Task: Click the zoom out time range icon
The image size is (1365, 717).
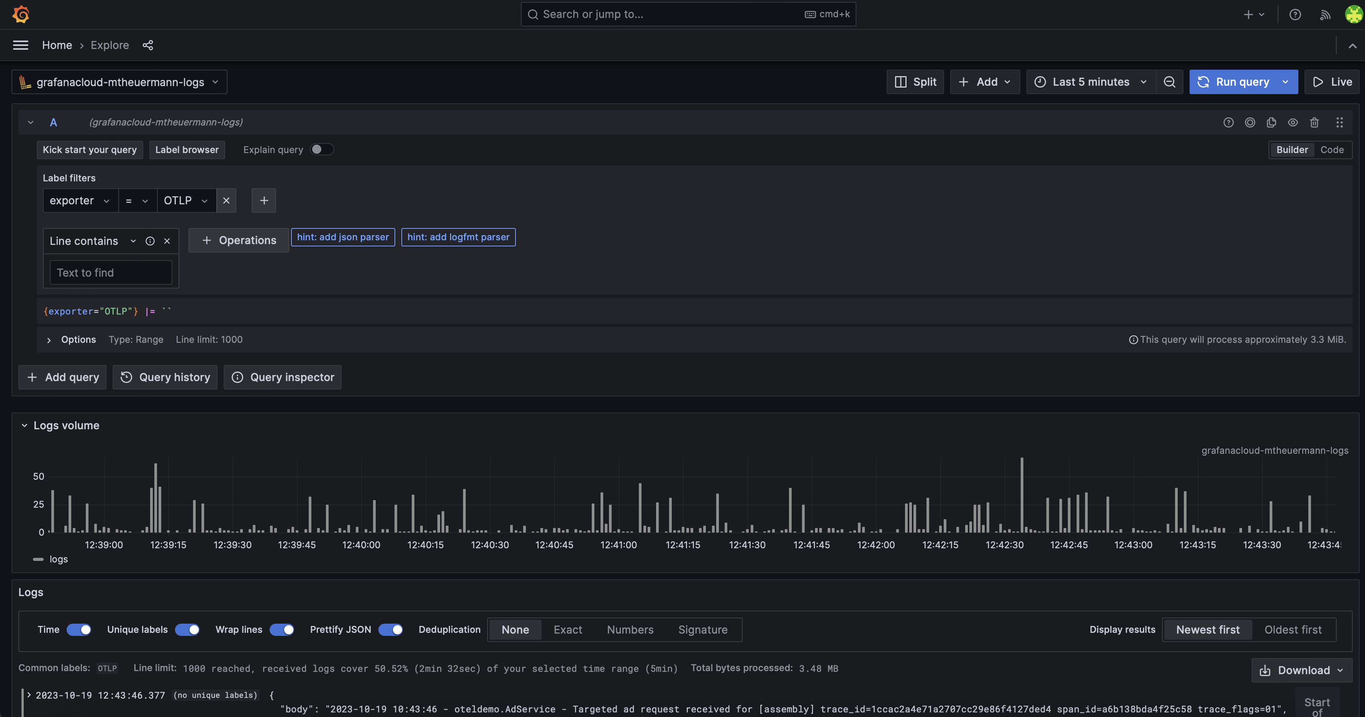Action: click(1169, 82)
